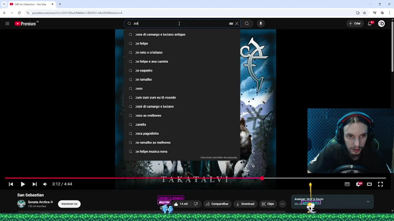Viewport: 394px width, 221px height.
Task: Open Sonata Arctica channel name link
Action: click(x=39, y=202)
